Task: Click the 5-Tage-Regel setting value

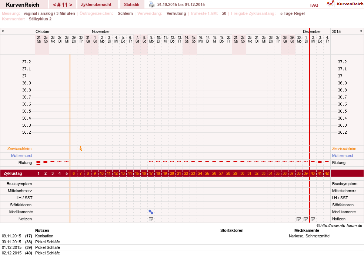Action: [x=292, y=13]
